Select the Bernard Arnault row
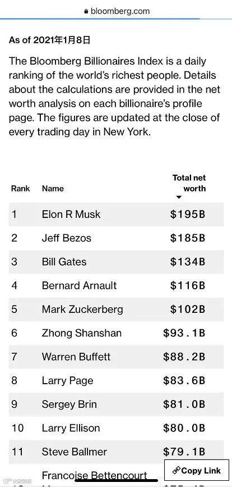 click(116, 285)
